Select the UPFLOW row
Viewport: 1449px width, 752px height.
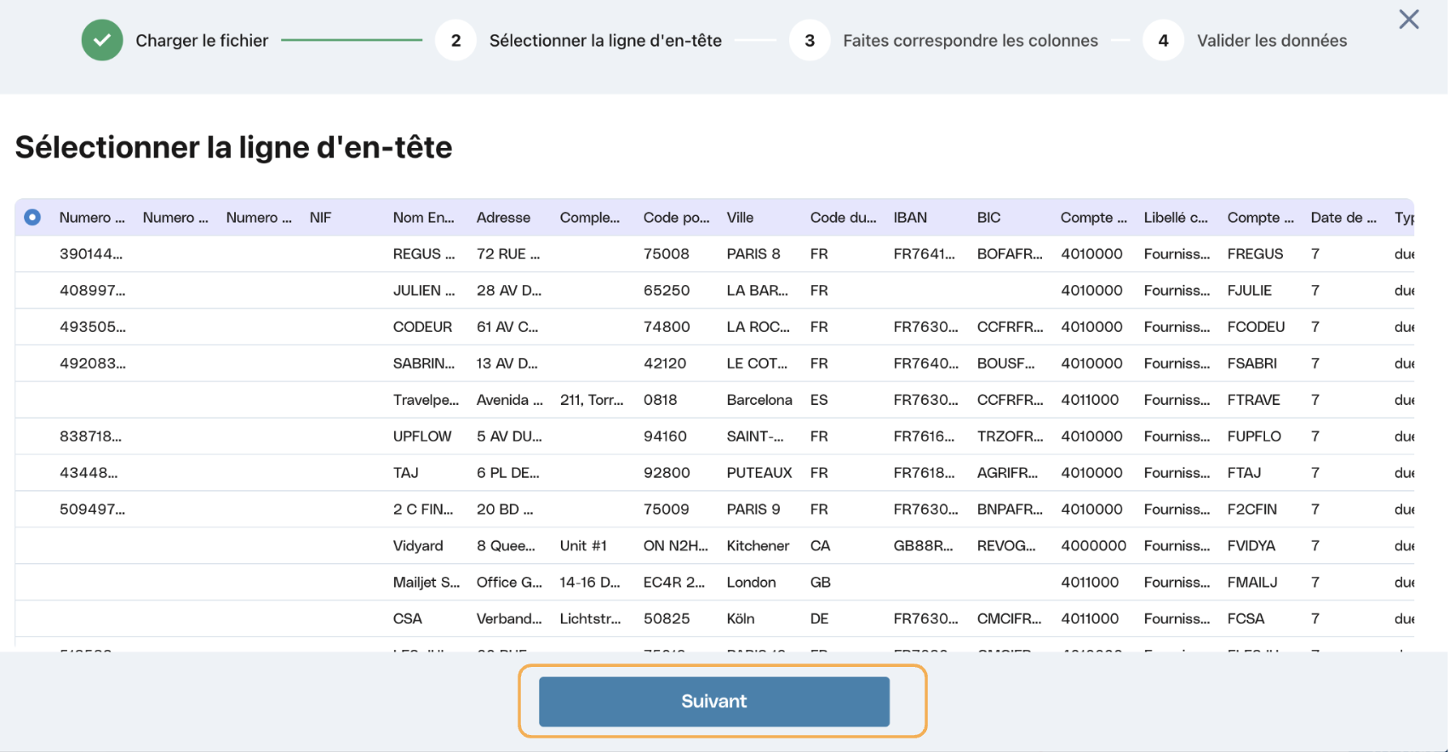tap(714, 436)
